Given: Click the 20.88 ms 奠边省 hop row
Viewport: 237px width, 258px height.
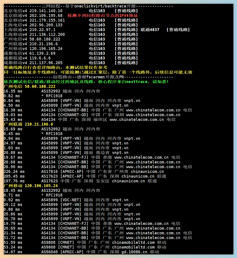Looking at the screenshot, I should point(66,153).
